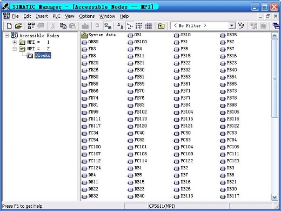Image resolution: width=281 pixels, height=211 pixels.
Task: Select block FC124 in the list
Action: (95, 168)
